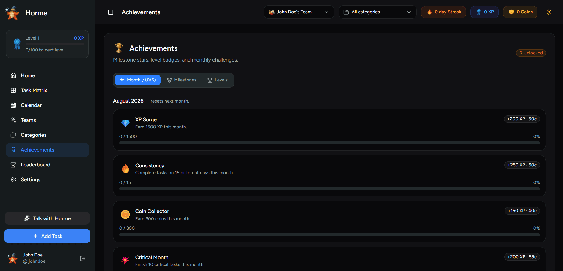
Task: Open the John Doe's Team dropdown
Action: (x=299, y=12)
